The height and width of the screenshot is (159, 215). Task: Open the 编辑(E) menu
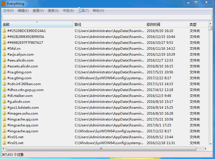point(23,11)
